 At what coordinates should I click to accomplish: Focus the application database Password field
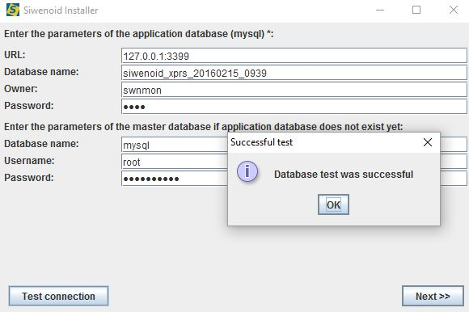pos(294,107)
